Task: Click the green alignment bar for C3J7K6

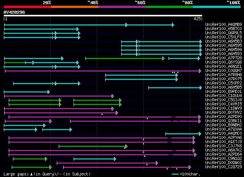Action: pyautogui.click(x=93, y=147)
